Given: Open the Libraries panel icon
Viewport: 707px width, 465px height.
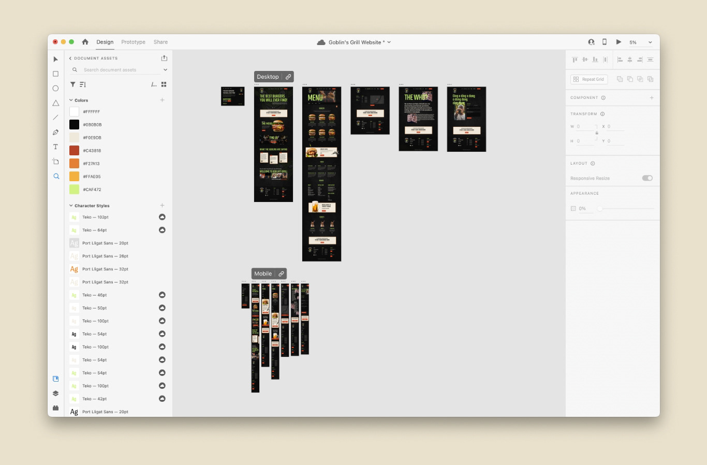Looking at the screenshot, I should point(56,379).
